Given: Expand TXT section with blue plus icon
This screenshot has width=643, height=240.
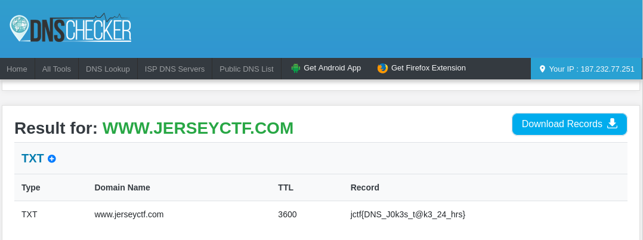Looking at the screenshot, I should coord(52,159).
